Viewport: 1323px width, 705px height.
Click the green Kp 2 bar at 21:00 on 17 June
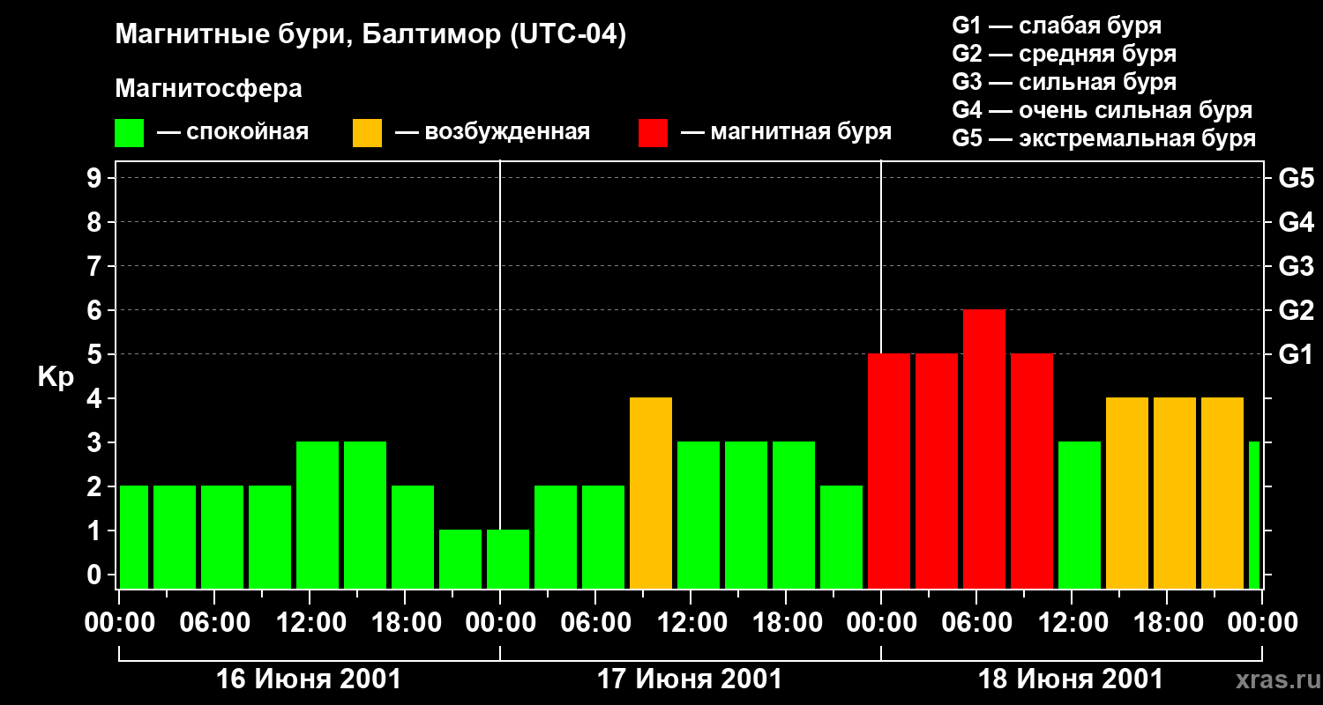pyautogui.click(x=841, y=537)
